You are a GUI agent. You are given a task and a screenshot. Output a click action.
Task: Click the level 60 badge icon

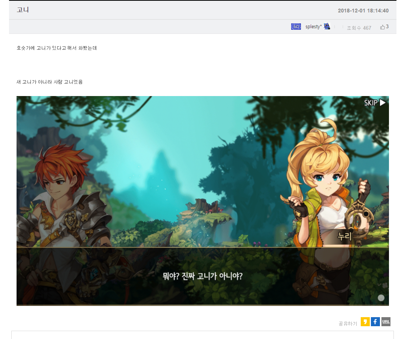click(x=296, y=26)
